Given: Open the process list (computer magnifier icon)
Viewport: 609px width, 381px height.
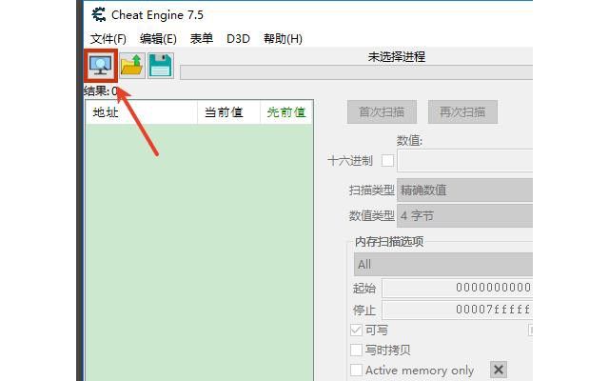Looking at the screenshot, I should tap(101, 66).
